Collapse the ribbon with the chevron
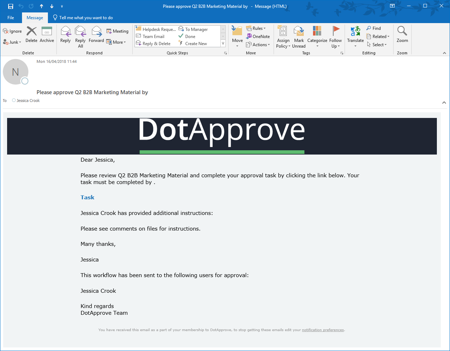 [444, 53]
